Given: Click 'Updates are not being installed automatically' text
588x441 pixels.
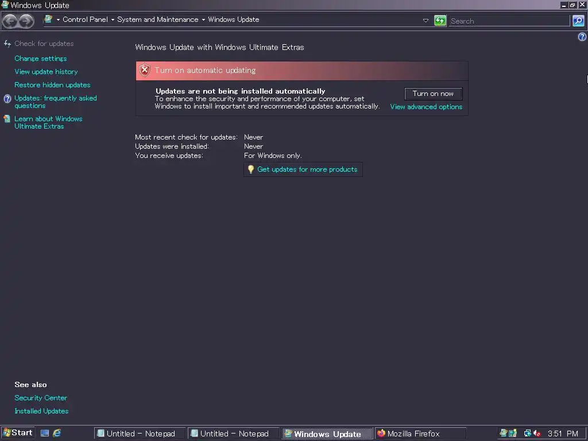Looking at the screenshot, I should [x=241, y=91].
